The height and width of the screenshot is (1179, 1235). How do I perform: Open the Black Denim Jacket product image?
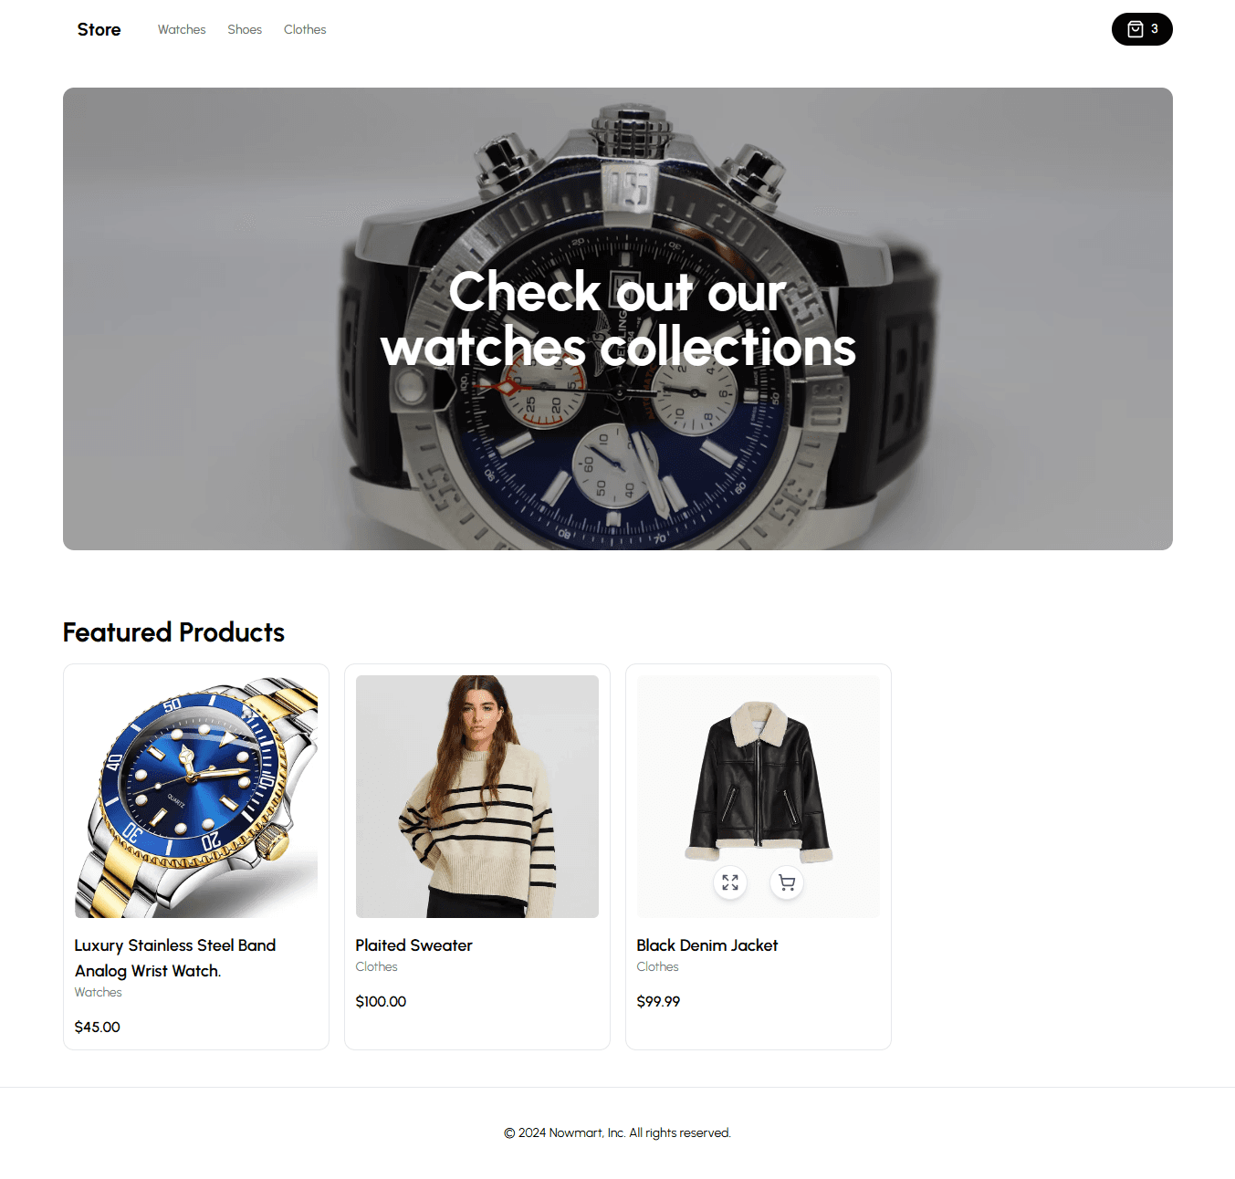(x=759, y=797)
